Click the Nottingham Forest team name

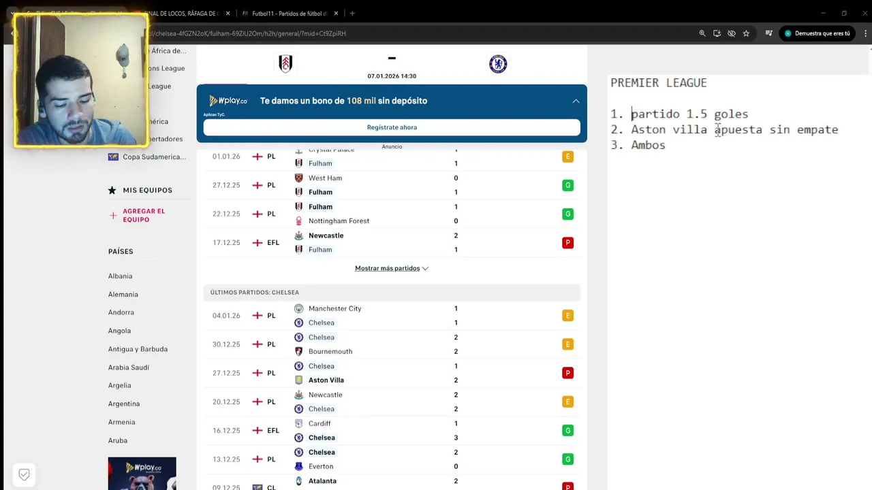click(x=339, y=221)
